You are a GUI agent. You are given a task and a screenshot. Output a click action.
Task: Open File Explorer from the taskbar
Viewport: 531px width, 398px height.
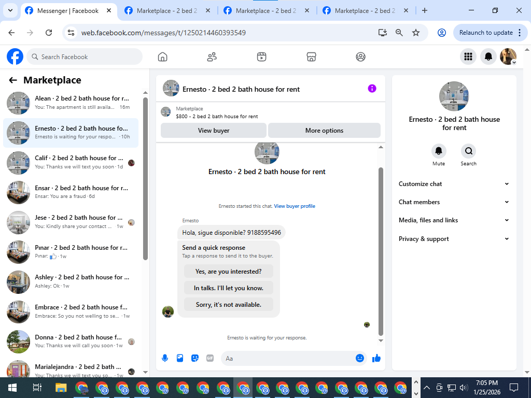pos(61,388)
